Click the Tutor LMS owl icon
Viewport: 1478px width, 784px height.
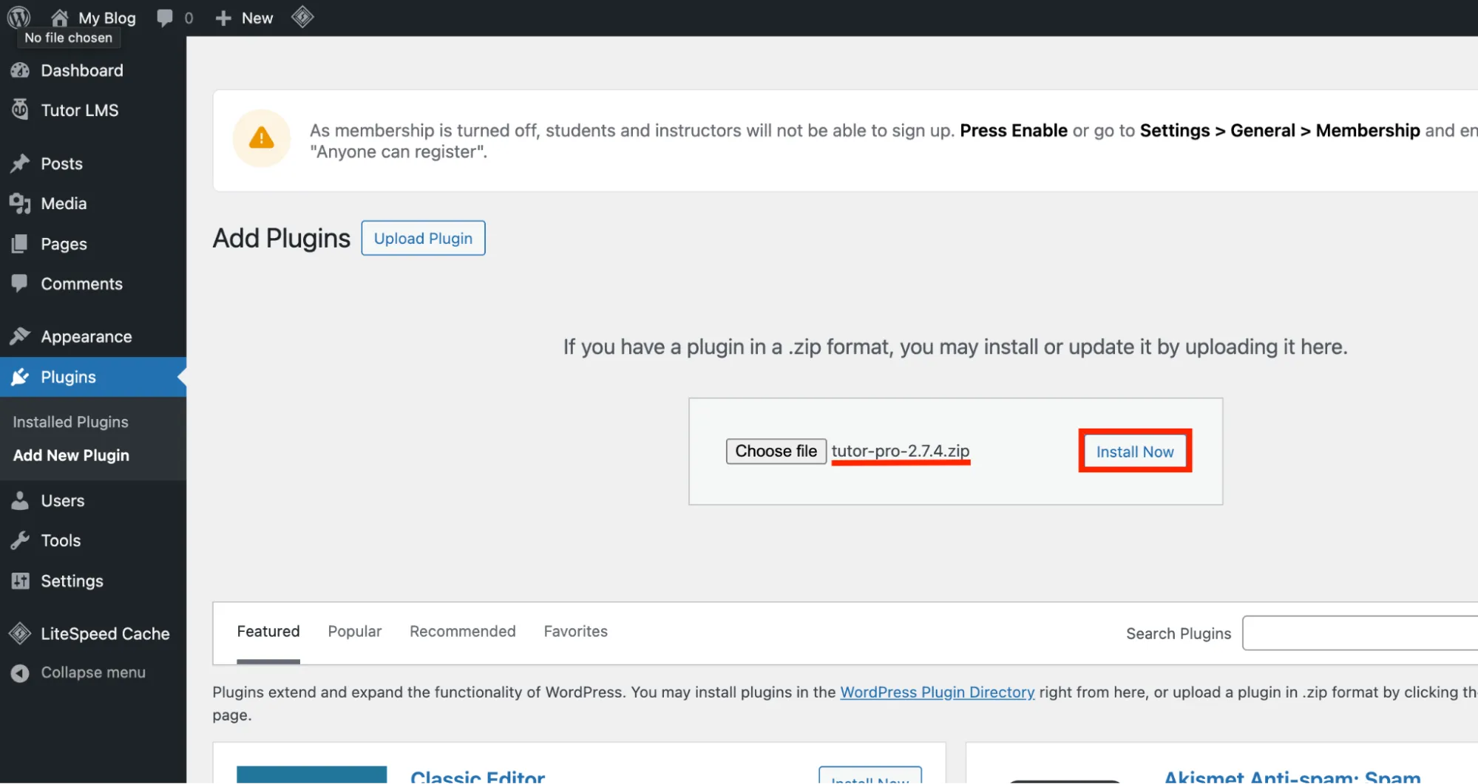click(x=20, y=109)
